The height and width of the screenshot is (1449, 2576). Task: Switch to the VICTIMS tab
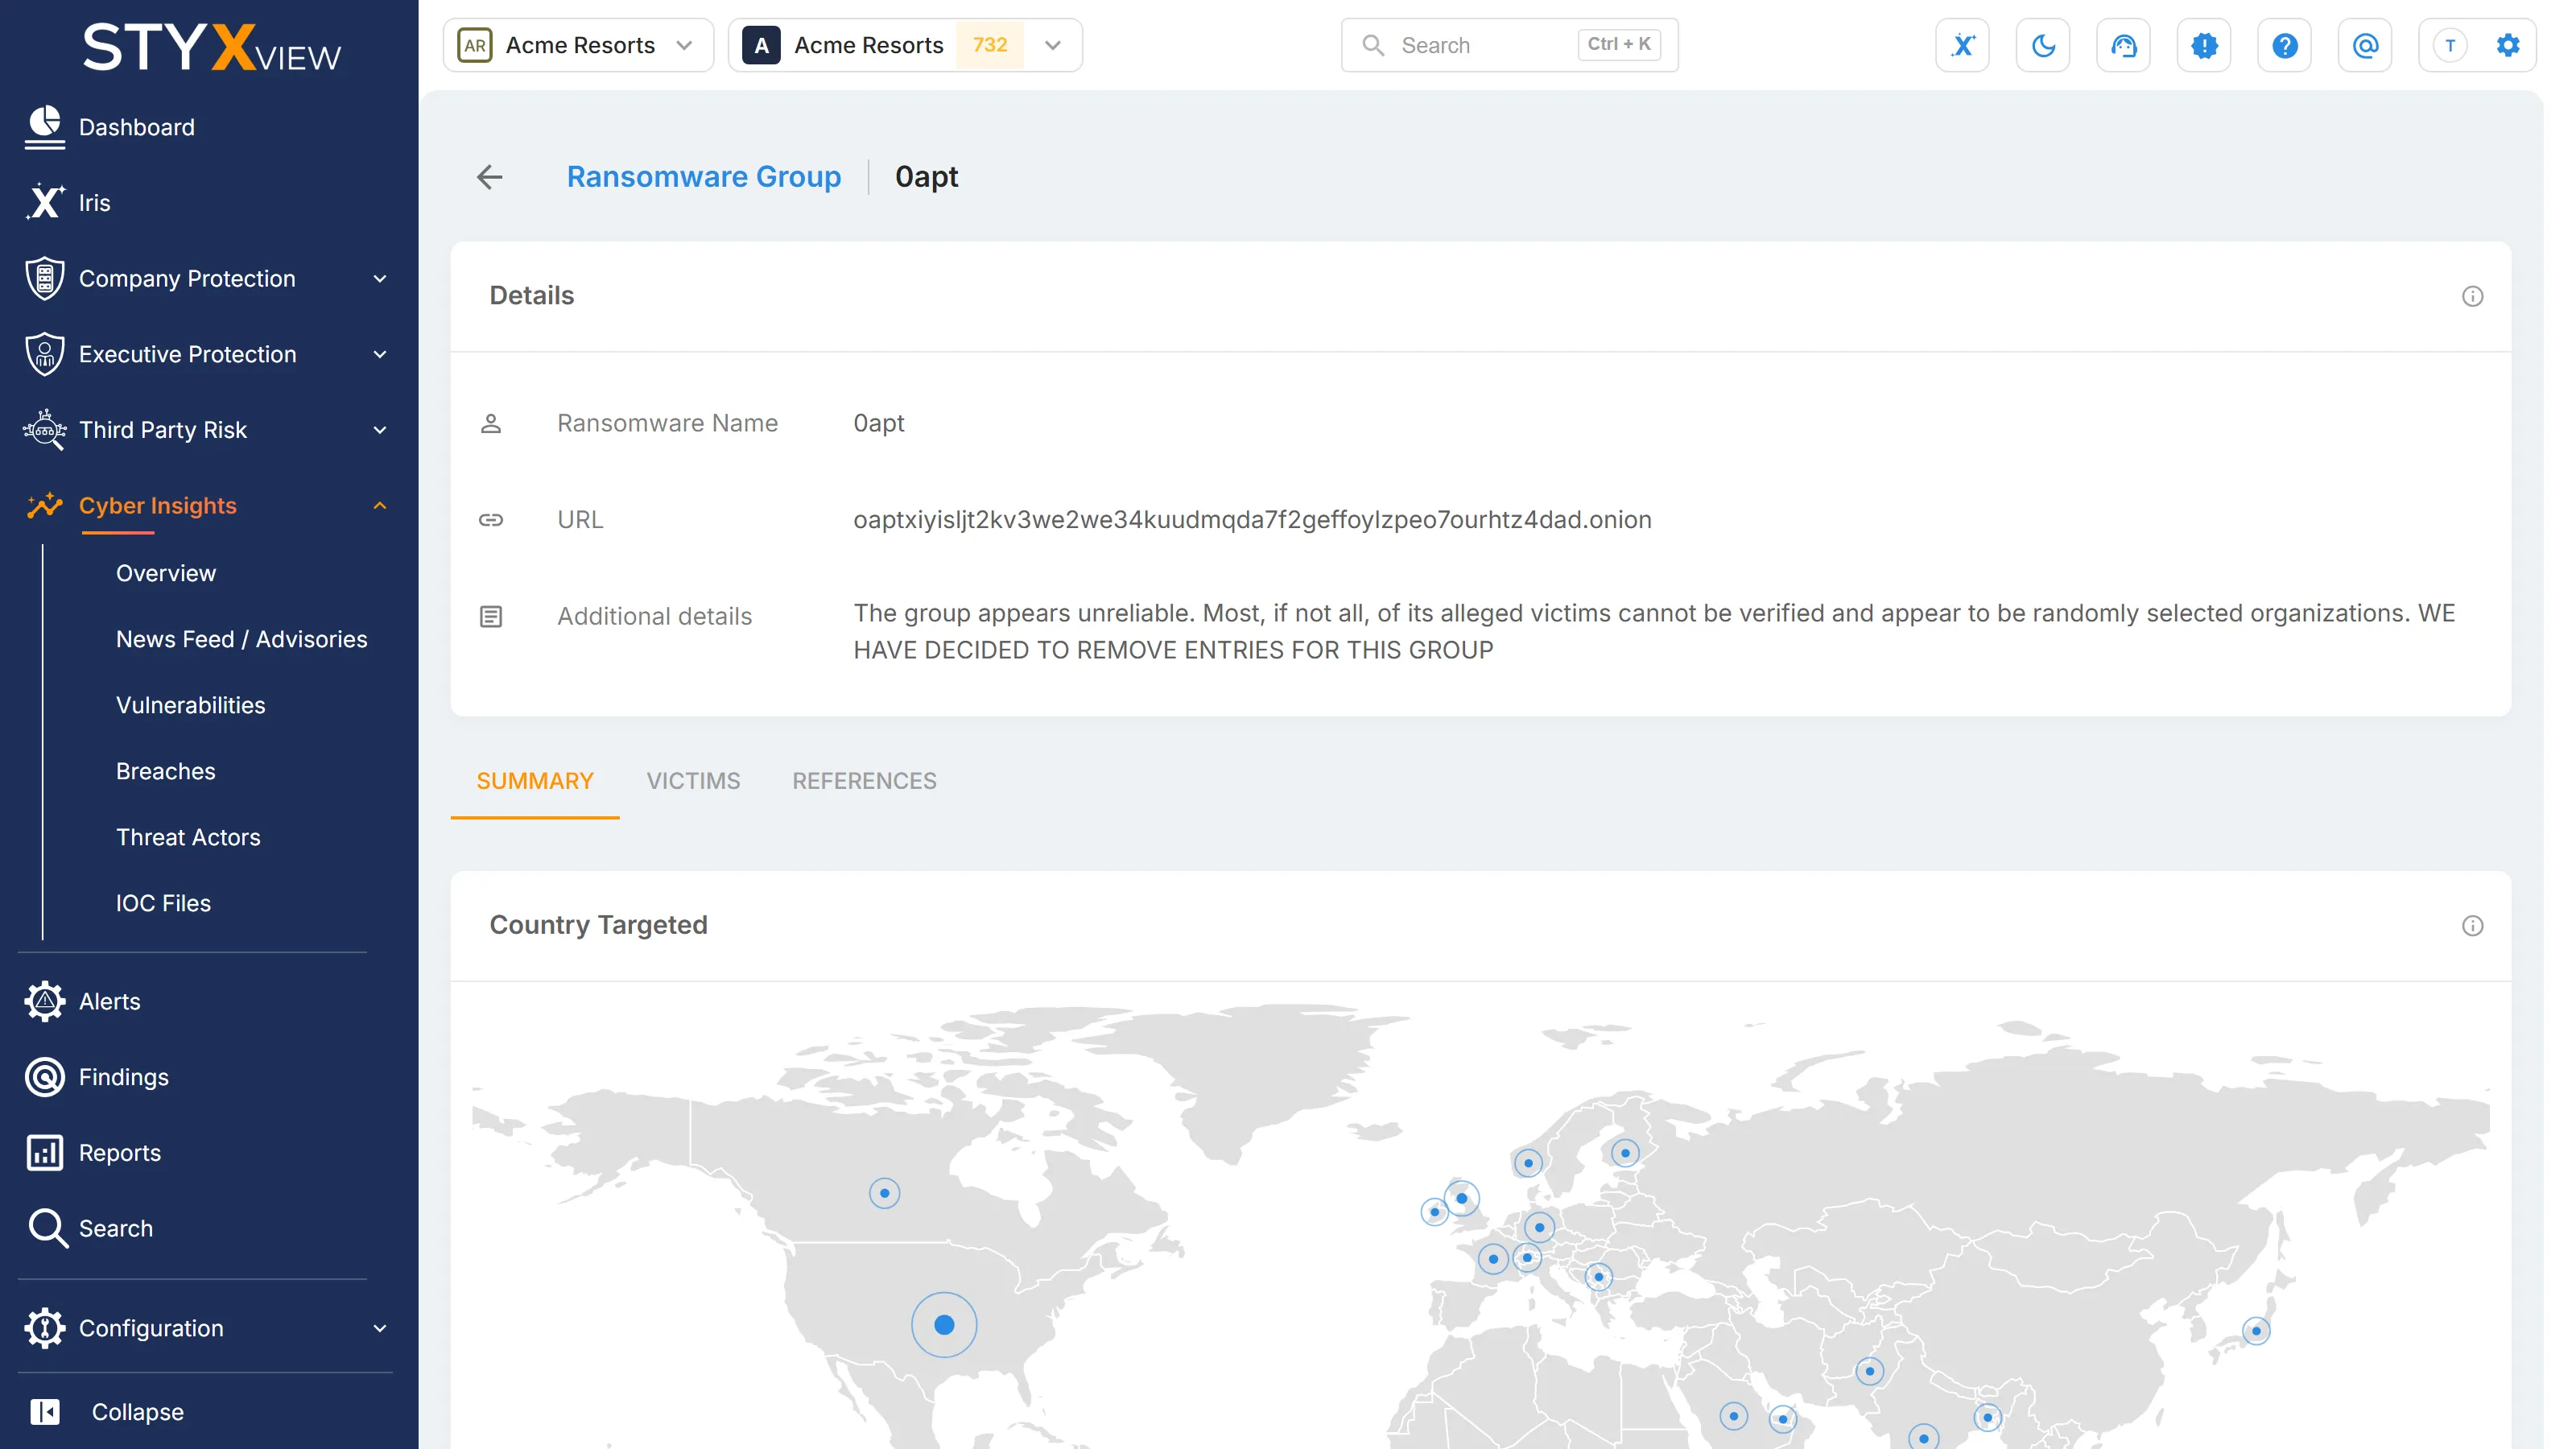tap(693, 781)
